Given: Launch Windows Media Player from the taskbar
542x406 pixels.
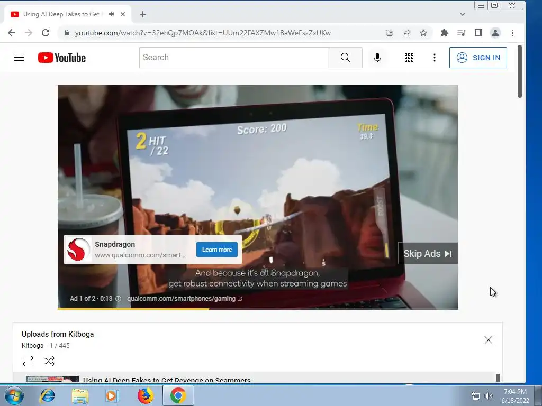Looking at the screenshot, I should coord(112,395).
